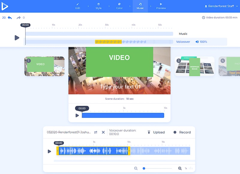Remove the voiceover with X icon
The image size is (240, 174).
click(x=103, y=132)
